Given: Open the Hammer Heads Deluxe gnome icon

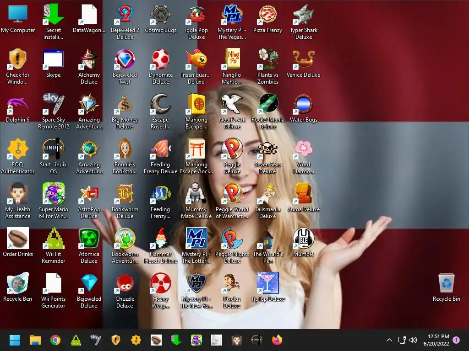Looking at the screenshot, I should pyautogui.click(x=160, y=238).
